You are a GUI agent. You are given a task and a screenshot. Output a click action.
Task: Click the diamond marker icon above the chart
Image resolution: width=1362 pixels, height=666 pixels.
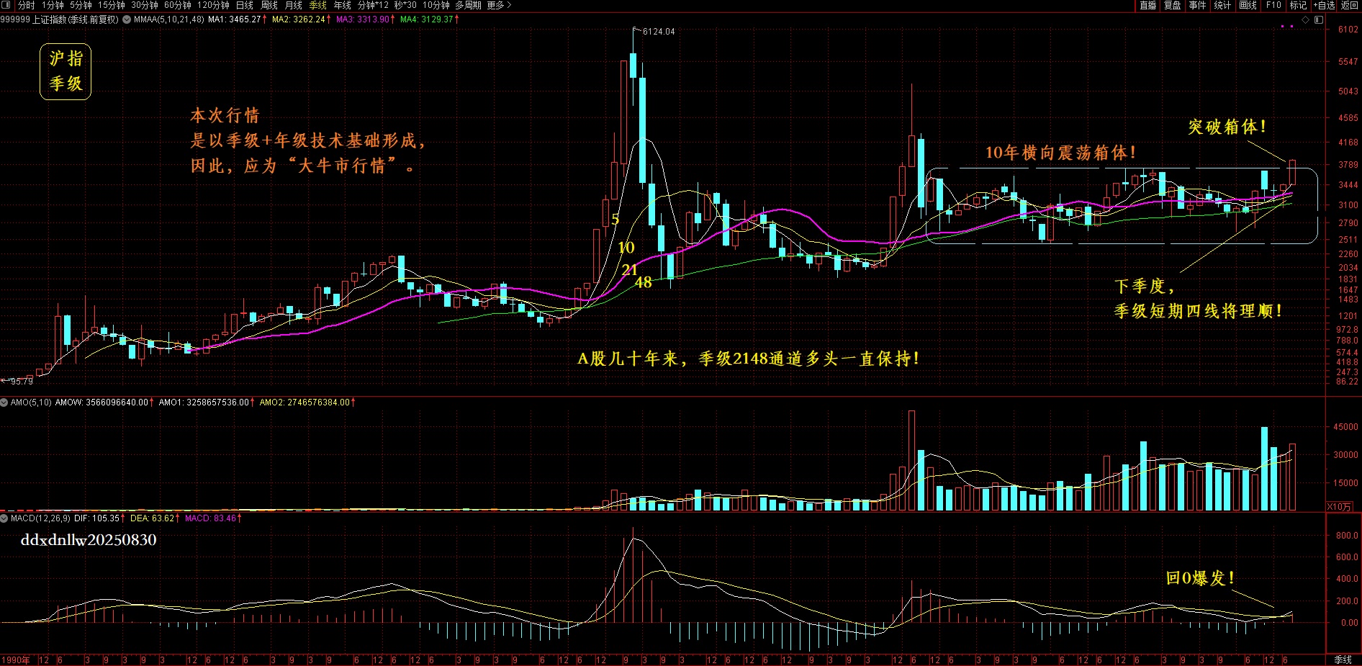pos(1305,19)
